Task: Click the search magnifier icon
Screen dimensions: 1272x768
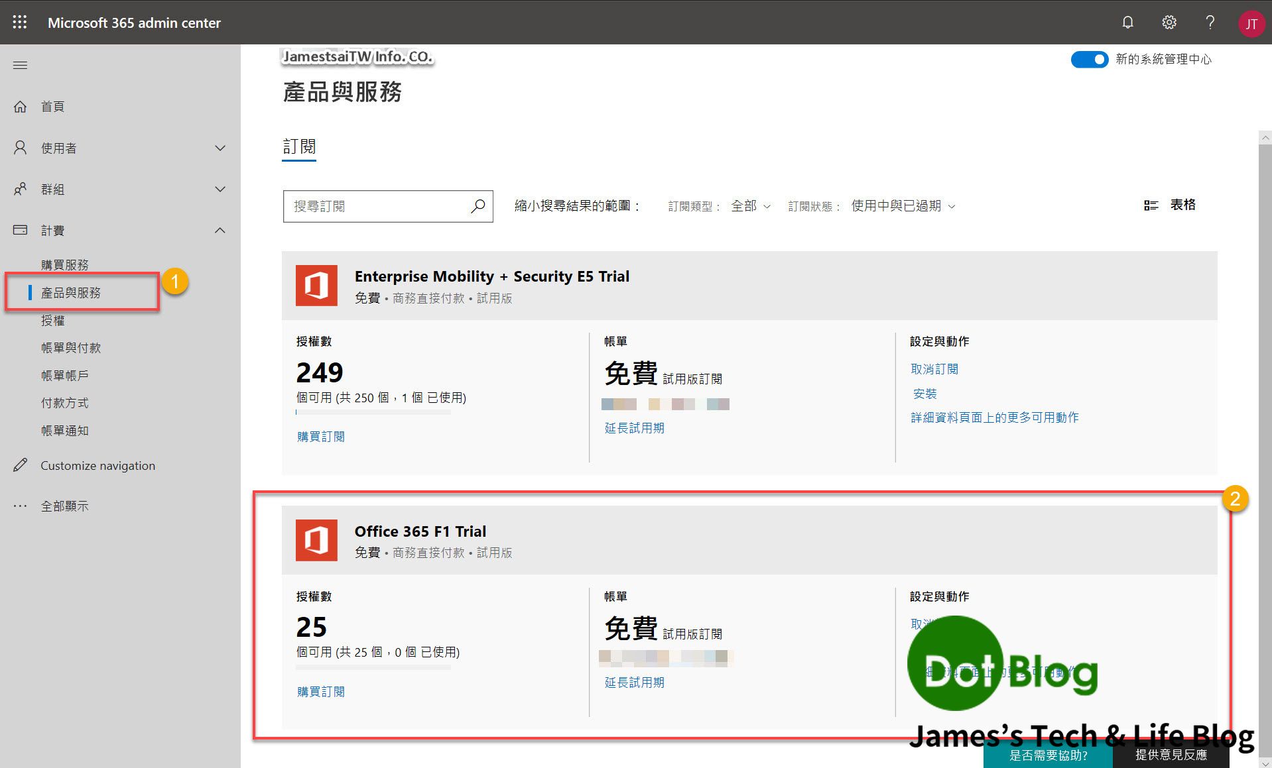Action: tap(477, 206)
